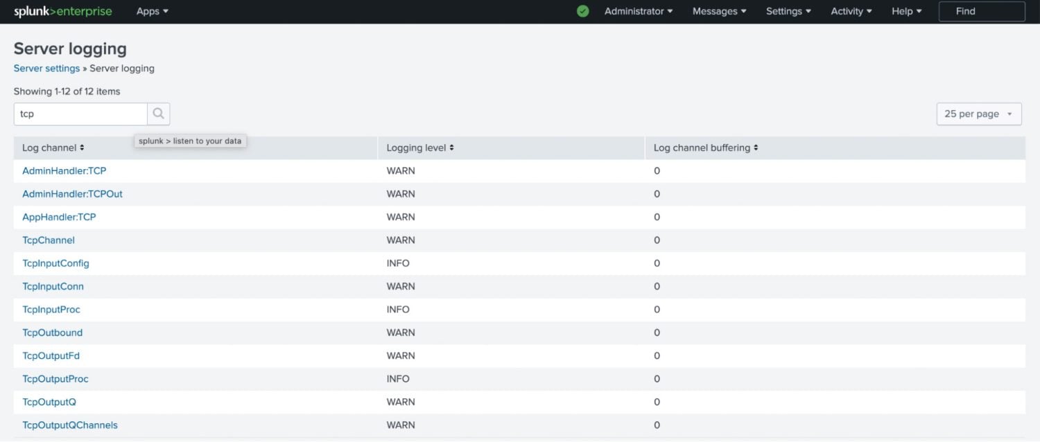Screen dimensions: 1040x442
Task: Open the Messages menu
Action: [x=719, y=11]
